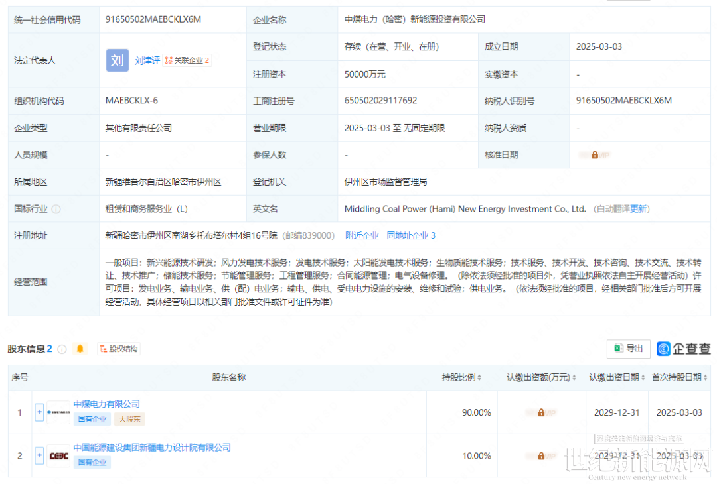Click the CEEC company logo thumbnail

point(58,455)
